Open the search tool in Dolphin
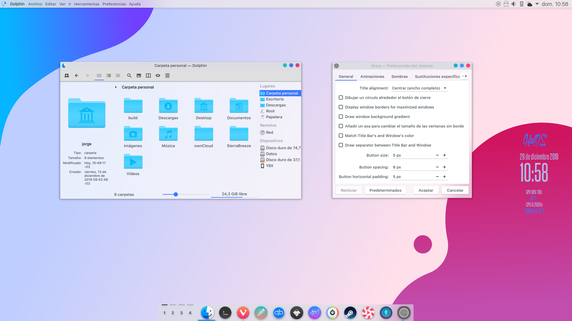Viewport: 572px width, 321px height. tap(129, 75)
